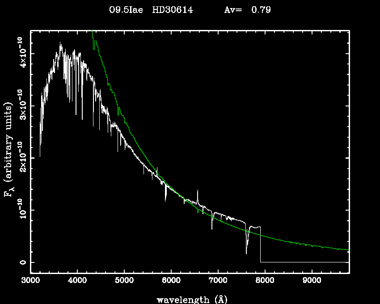This screenshot has width=380, height=304.
Task: Click the 4000 x-axis tick label
Action: tap(77, 281)
